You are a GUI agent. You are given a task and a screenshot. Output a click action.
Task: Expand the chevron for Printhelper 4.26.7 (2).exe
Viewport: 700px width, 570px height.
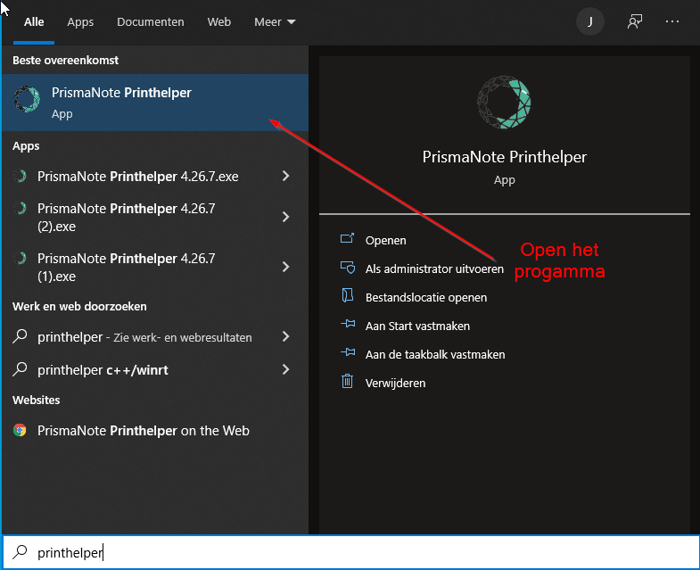[x=286, y=217]
